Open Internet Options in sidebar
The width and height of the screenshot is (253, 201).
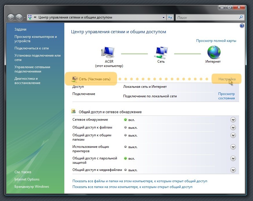[27, 179]
